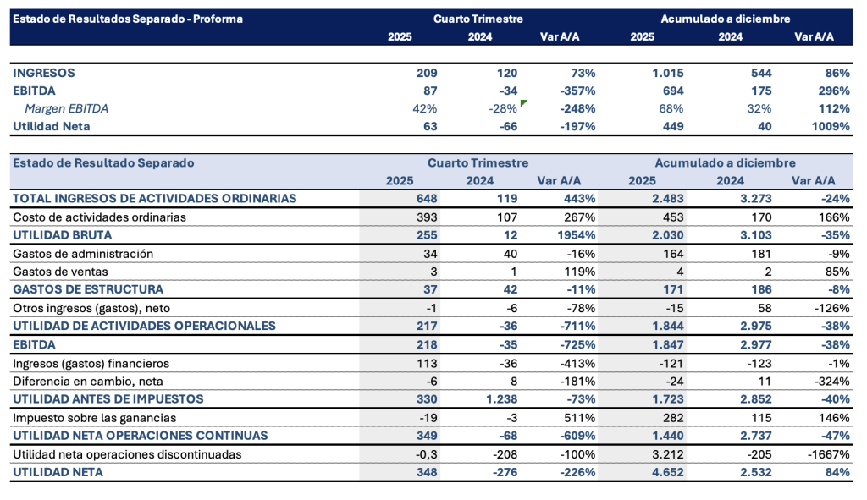Select the INGRESOS row label

[x=44, y=73]
